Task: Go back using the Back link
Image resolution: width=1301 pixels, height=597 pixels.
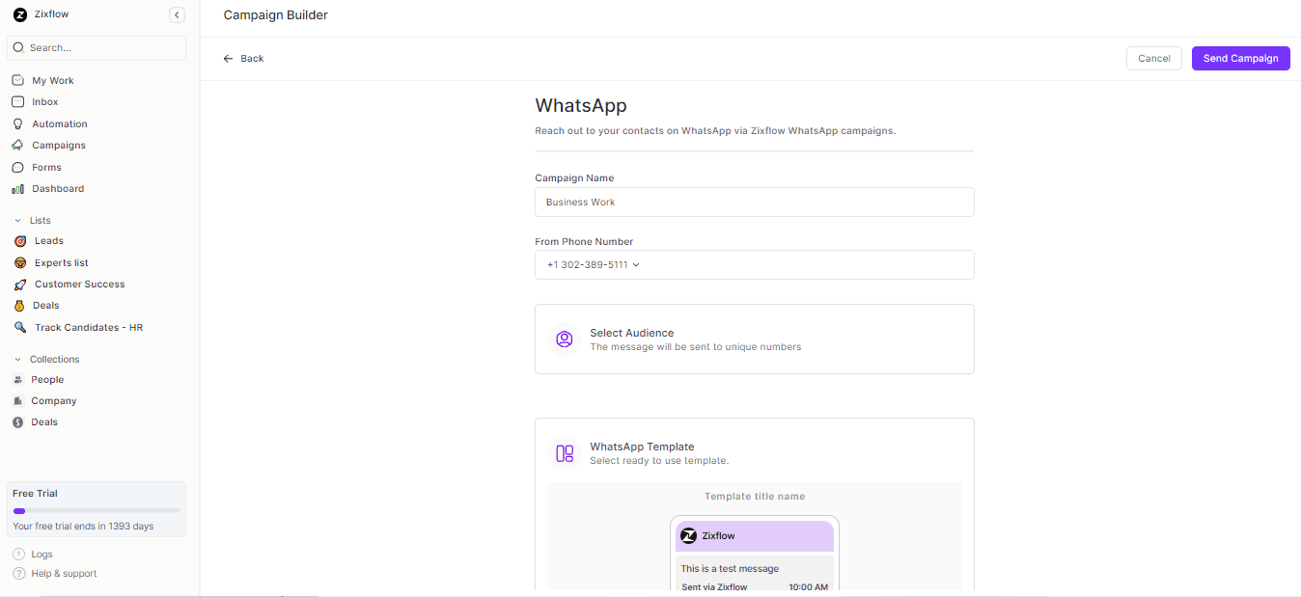Action: pos(242,58)
